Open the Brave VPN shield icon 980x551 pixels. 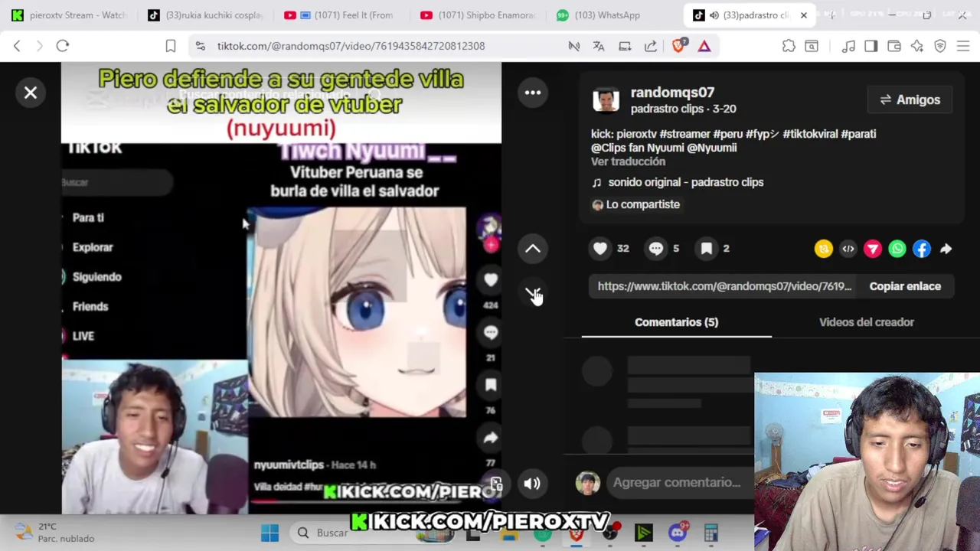[x=940, y=46]
